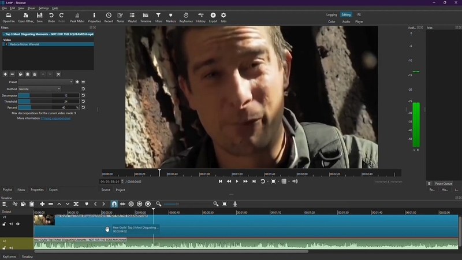Image resolution: width=462 pixels, height=260 pixels.
Task: Switch to the Project player tab
Action: coord(120,190)
